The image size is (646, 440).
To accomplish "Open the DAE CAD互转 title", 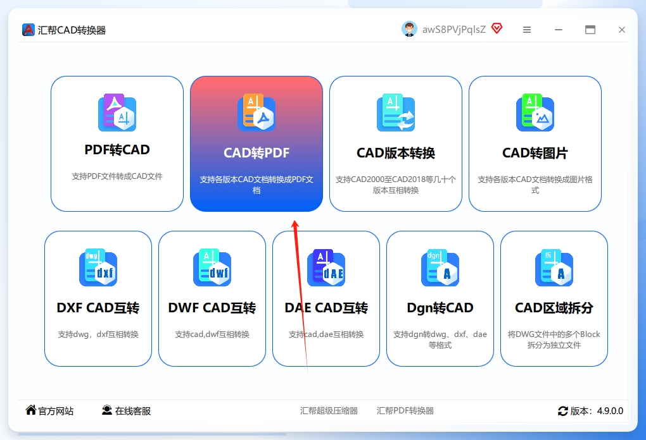I will (326, 308).
